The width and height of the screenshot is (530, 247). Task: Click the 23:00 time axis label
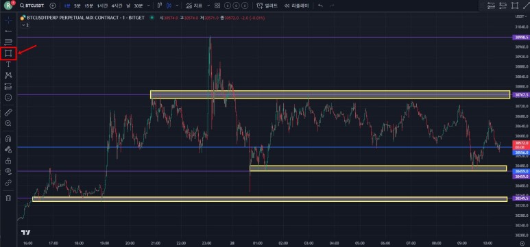pyautogui.click(x=206, y=243)
